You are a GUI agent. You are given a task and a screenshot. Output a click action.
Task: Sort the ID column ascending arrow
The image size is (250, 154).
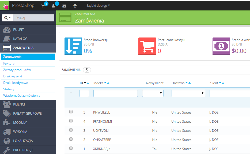(88, 83)
